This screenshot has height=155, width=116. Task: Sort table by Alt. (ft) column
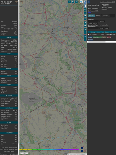click(112, 32)
